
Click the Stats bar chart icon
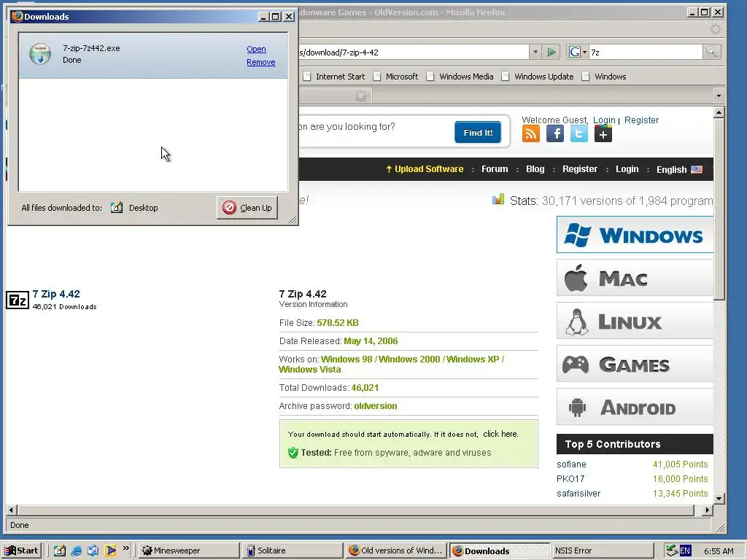pos(498,199)
